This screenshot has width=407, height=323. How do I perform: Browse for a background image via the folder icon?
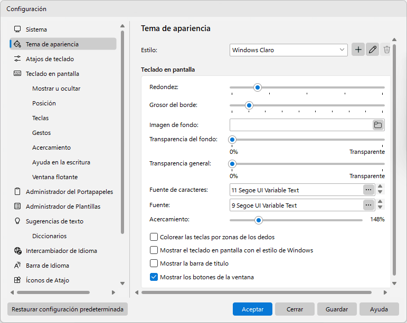[378, 125]
